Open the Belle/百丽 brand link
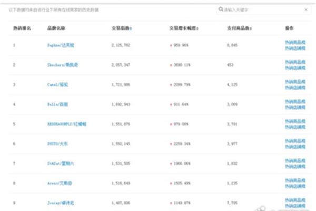 click(57, 104)
